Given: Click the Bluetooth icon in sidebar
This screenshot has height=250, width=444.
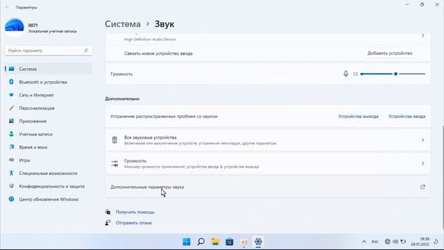Looking at the screenshot, I should (x=11, y=82).
